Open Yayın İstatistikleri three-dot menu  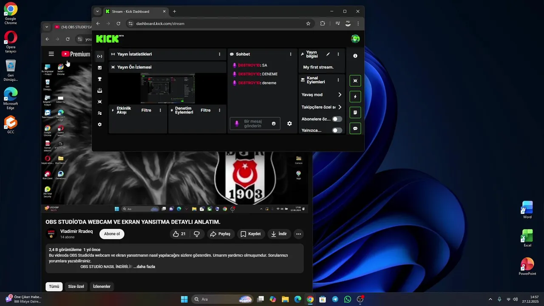(219, 54)
